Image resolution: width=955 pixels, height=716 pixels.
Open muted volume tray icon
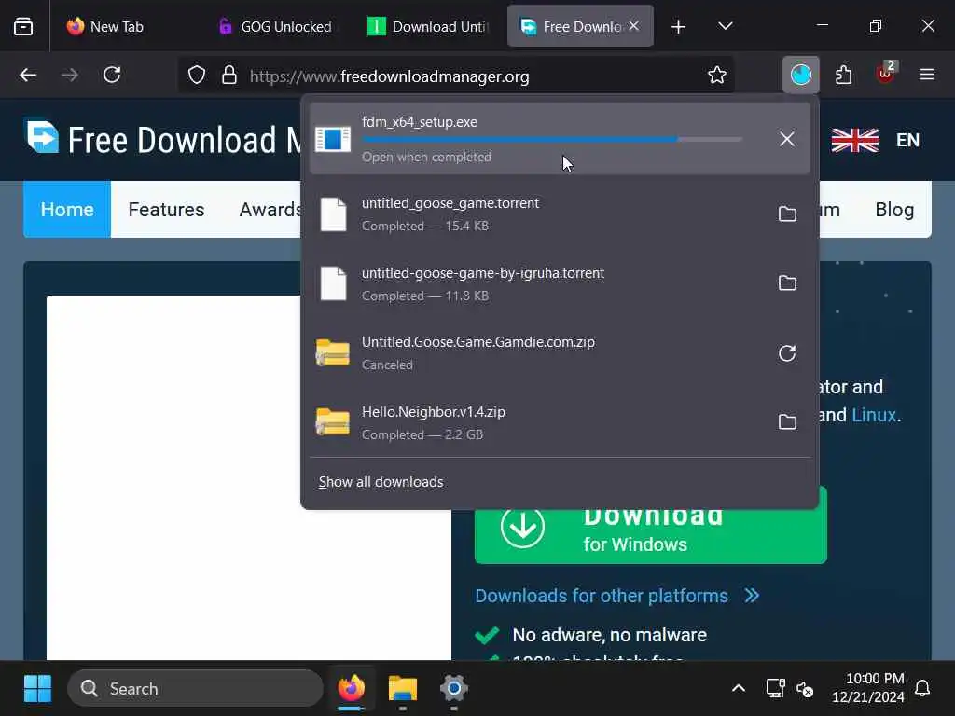tap(805, 689)
